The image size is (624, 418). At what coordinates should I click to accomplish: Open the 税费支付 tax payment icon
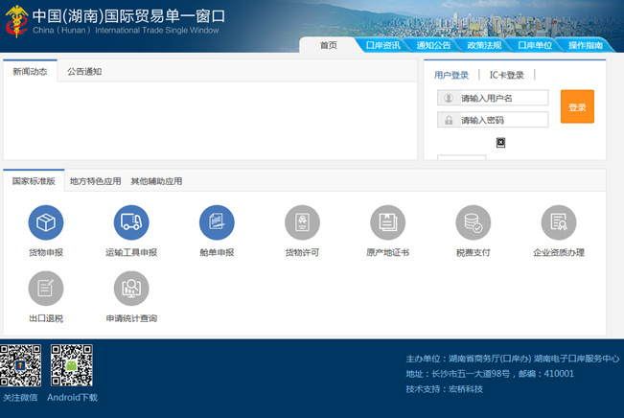point(473,222)
